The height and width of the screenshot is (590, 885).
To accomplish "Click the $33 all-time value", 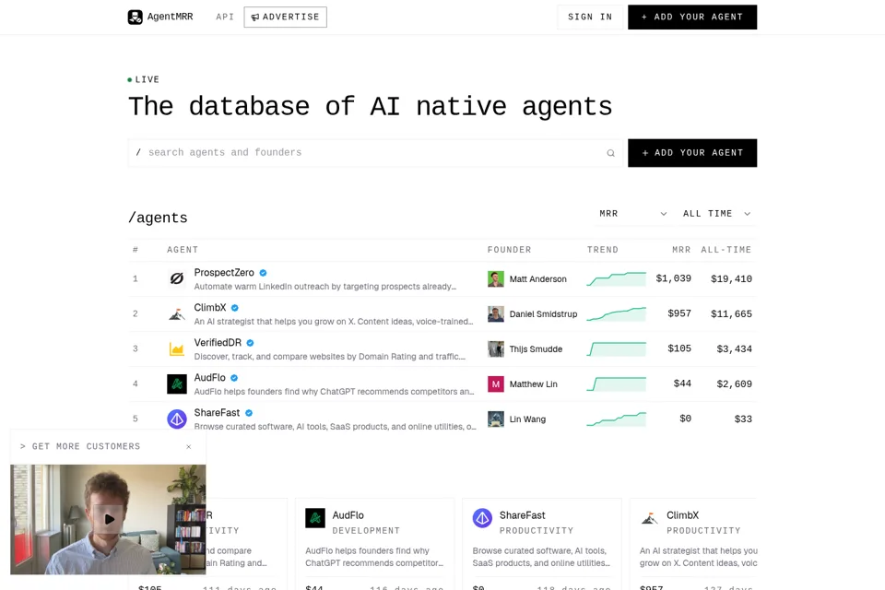I will pos(743,419).
